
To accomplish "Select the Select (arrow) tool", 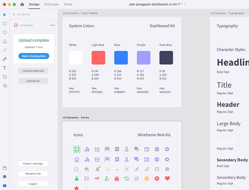I will click(5, 15).
